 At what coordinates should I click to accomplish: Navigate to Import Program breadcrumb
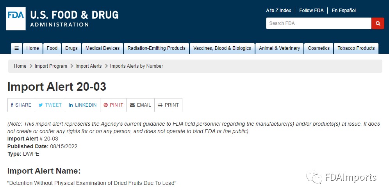(51, 66)
